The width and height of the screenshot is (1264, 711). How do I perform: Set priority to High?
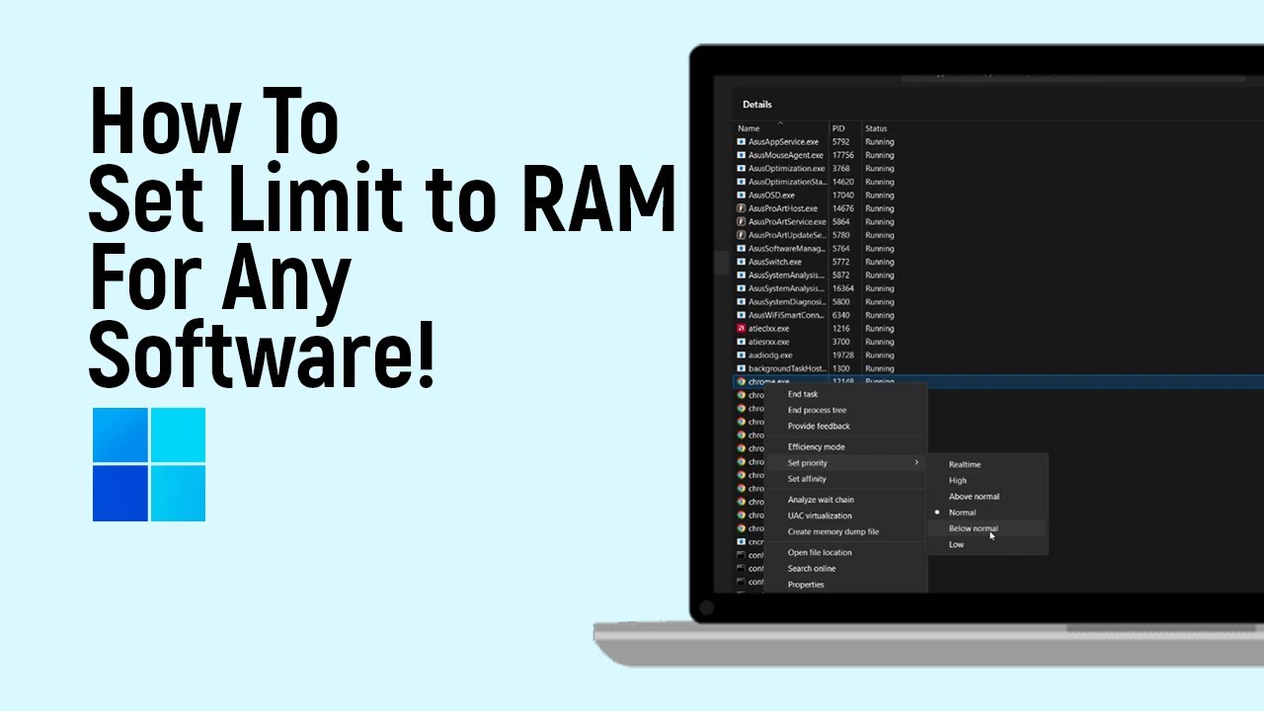[958, 480]
